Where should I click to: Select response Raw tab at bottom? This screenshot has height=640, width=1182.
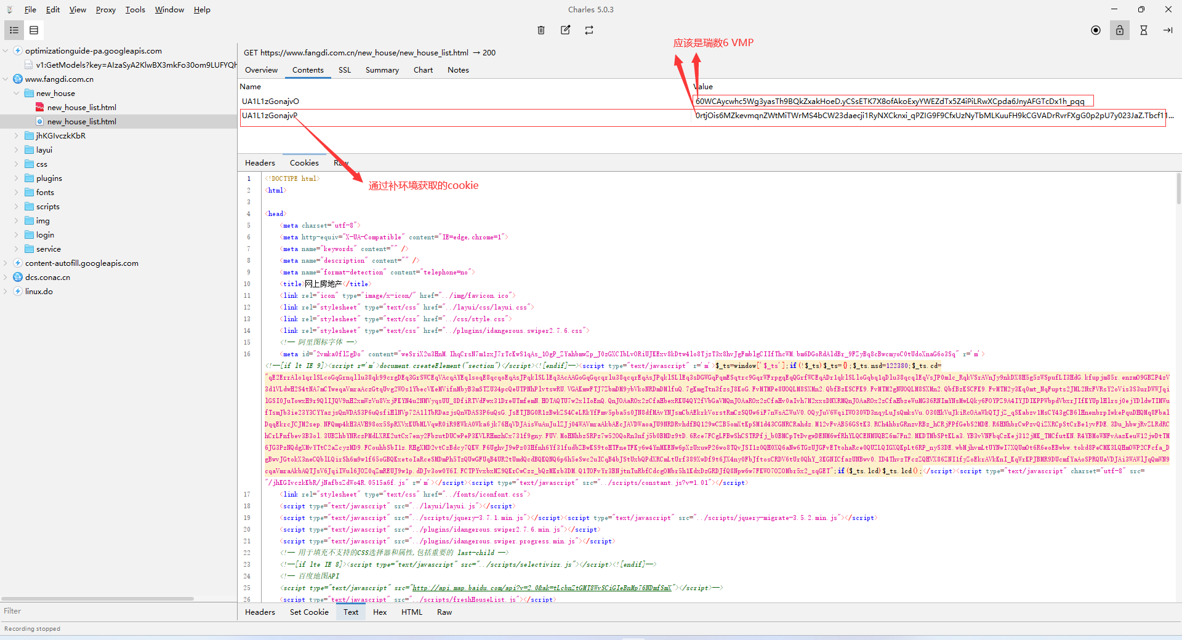pyautogui.click(x=444, y=612)
